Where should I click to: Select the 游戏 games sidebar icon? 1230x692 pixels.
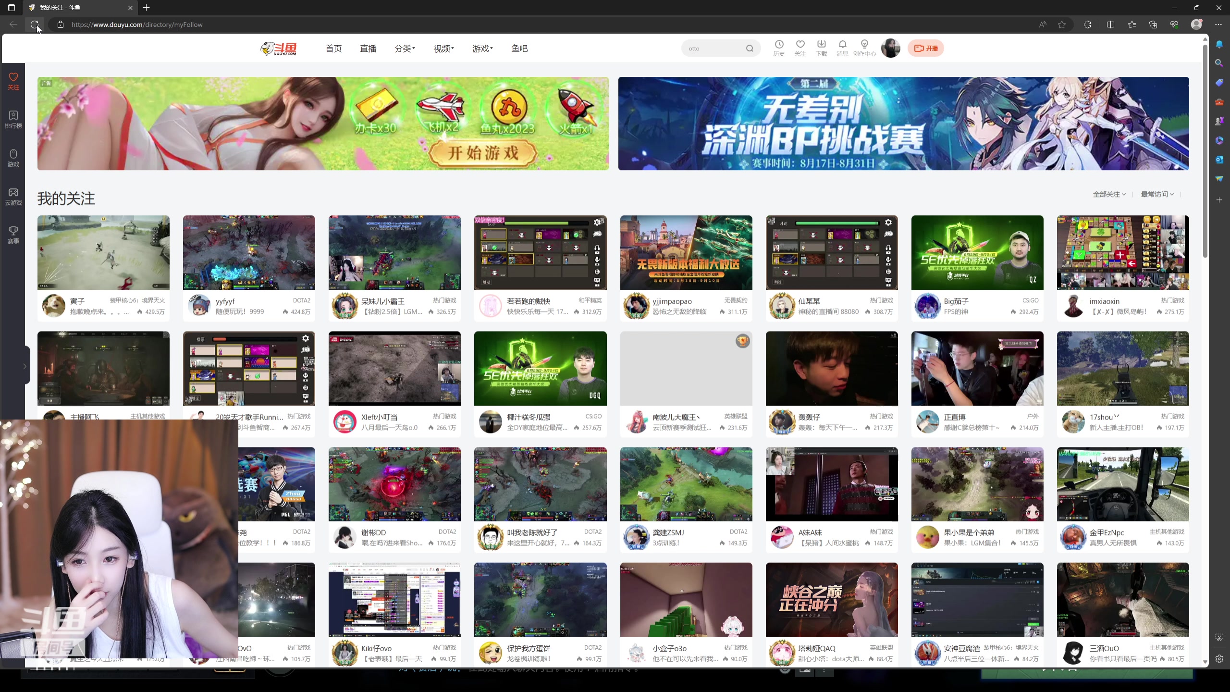pyautogui.click(x=12, y=158)
